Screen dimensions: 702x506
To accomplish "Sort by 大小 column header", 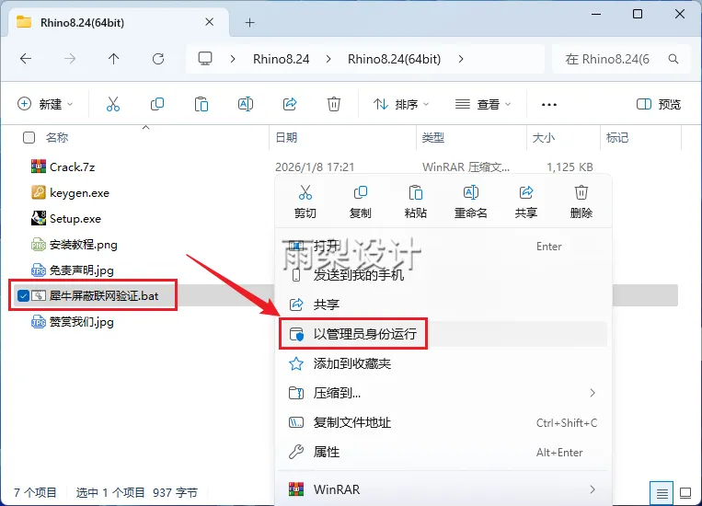I will (544, 137).
